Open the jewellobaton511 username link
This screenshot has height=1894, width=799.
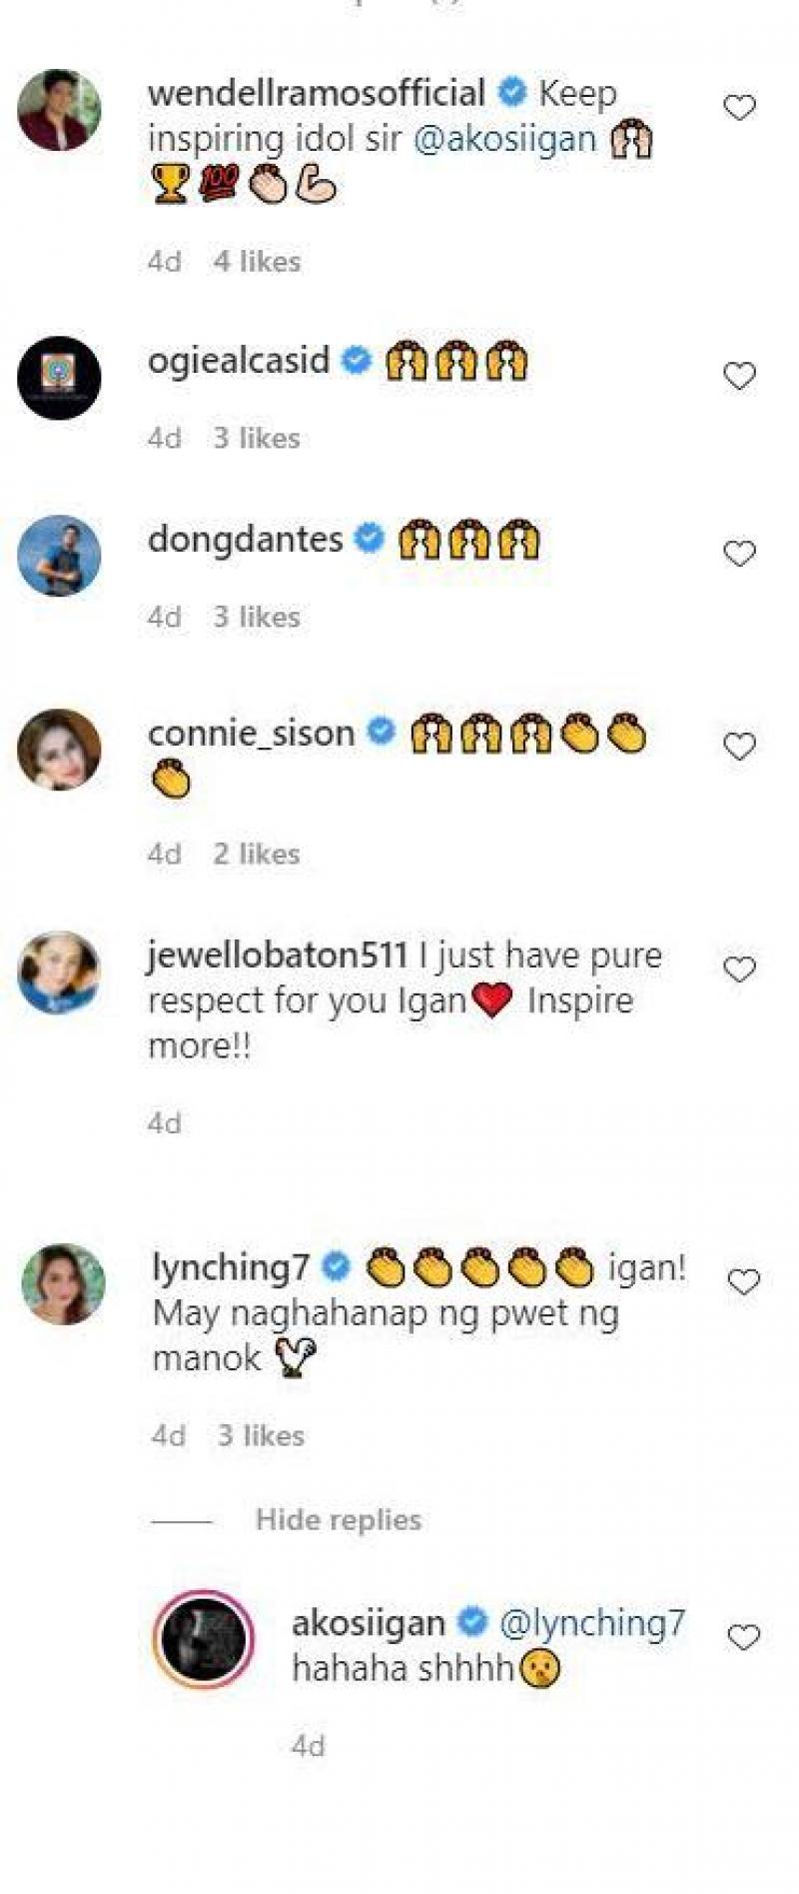click(277, 955)
